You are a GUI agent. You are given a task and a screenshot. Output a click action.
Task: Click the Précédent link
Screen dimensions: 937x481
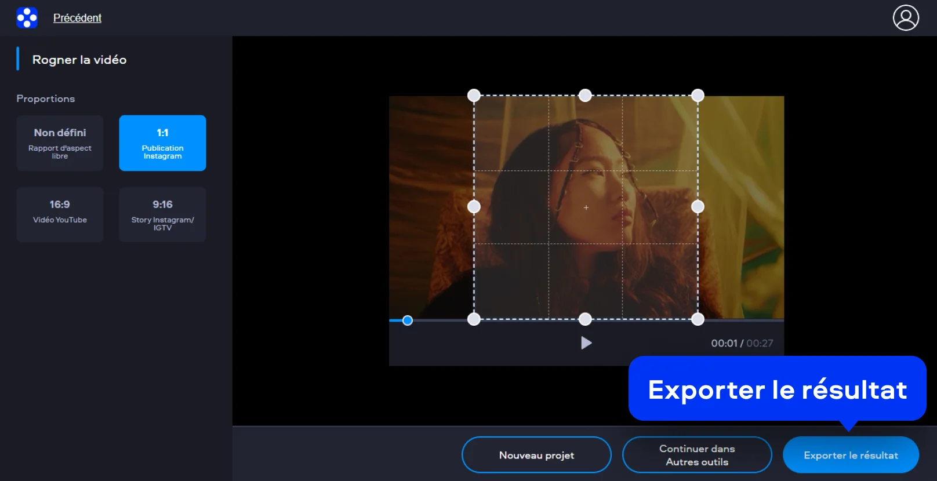77,18
